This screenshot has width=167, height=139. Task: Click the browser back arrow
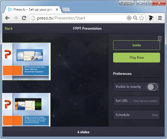7,18
